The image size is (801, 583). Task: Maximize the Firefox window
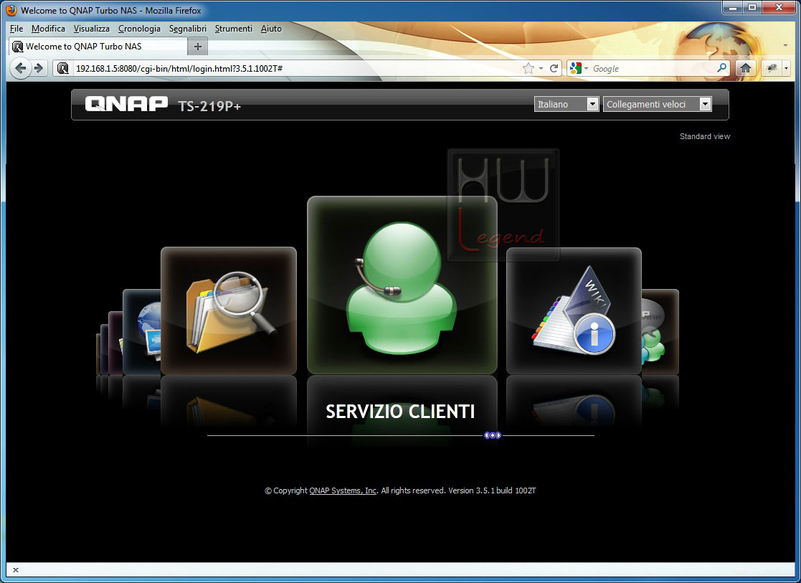(752, 7)
